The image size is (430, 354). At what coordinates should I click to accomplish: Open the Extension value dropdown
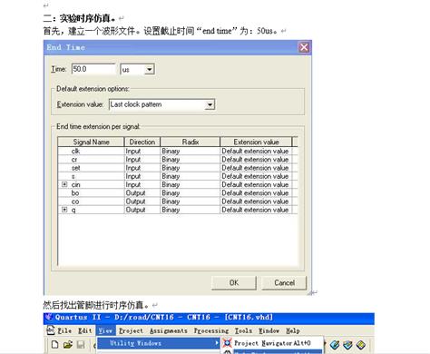[x=210, y=104]
